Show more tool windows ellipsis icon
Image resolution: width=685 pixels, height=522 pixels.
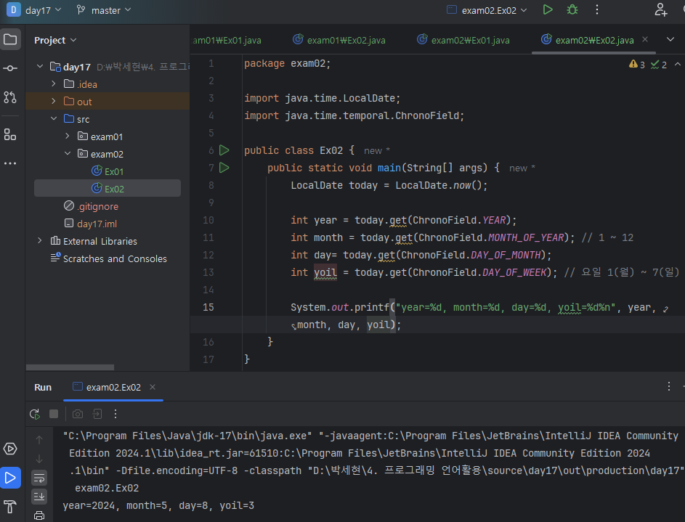[10, 163]
